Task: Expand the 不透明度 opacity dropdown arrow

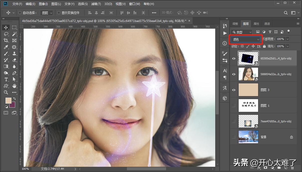Action: [x=288, y=39]
